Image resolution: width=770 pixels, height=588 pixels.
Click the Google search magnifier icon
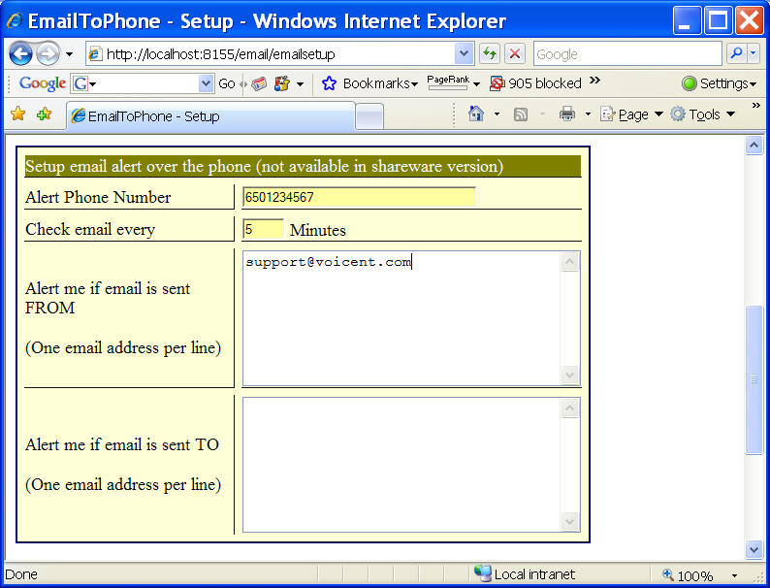[736, 54]
